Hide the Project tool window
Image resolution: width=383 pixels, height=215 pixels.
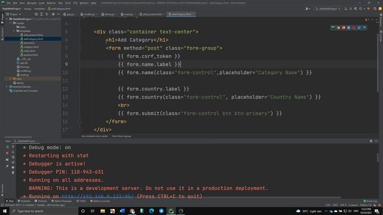click(59, 14)
